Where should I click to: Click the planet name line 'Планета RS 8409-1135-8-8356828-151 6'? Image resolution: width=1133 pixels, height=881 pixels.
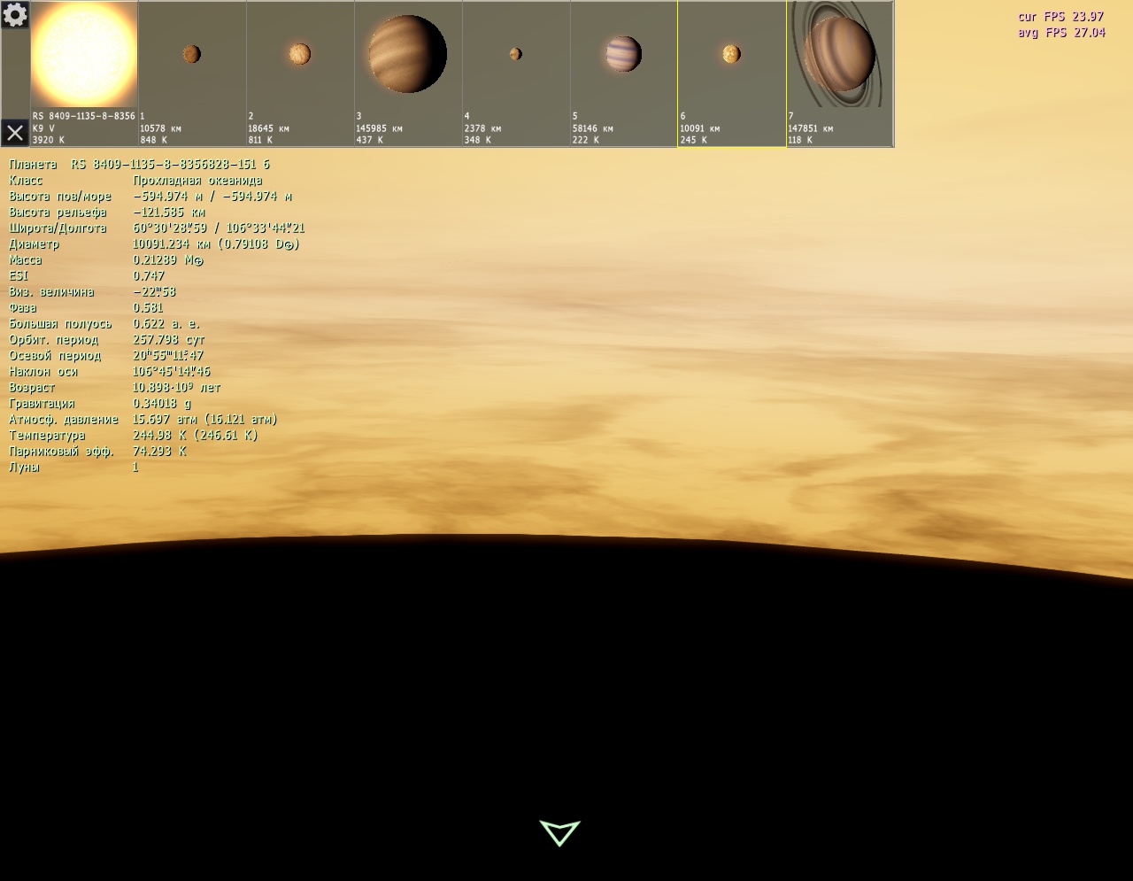139,165
